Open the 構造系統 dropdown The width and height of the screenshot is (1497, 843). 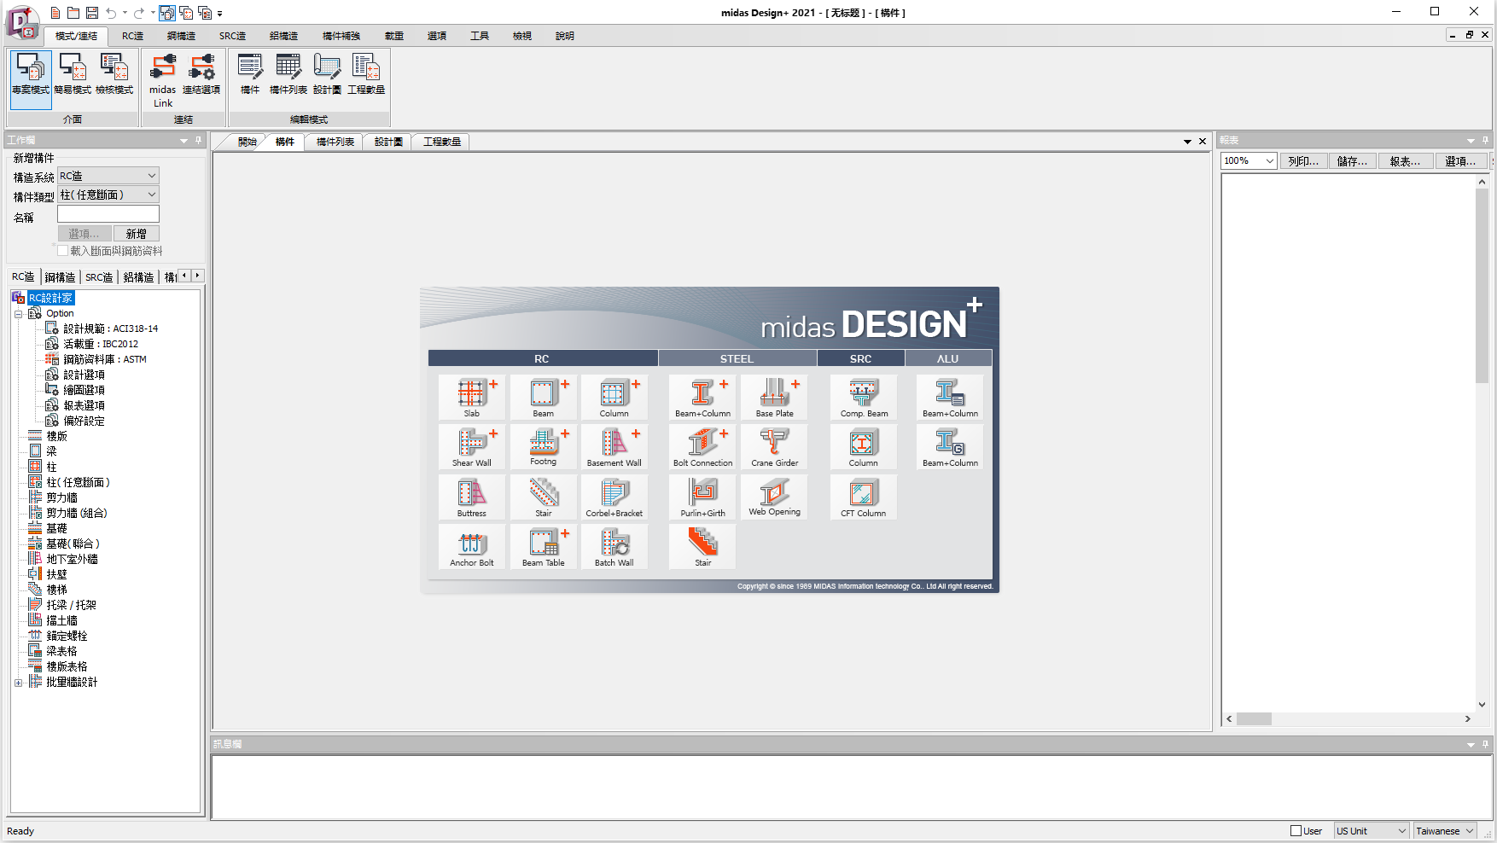tap(108, 176)
